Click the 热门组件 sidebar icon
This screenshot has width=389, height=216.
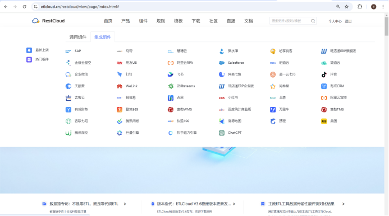click(x=29, y=60)
